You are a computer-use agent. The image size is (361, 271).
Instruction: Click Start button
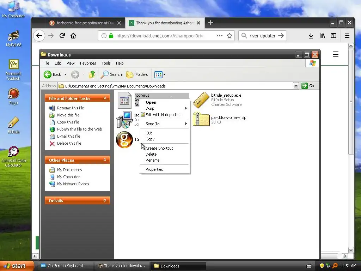(x=17, y=266)
